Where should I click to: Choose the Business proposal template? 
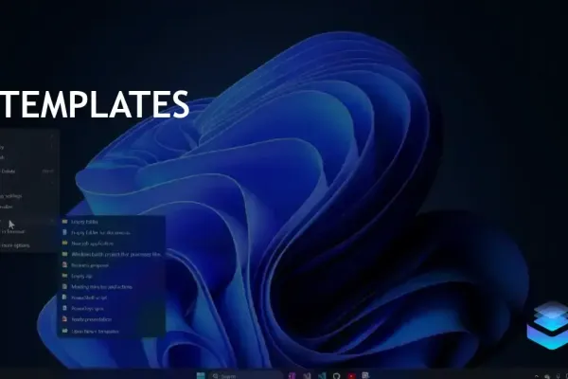tap(111, 265)
